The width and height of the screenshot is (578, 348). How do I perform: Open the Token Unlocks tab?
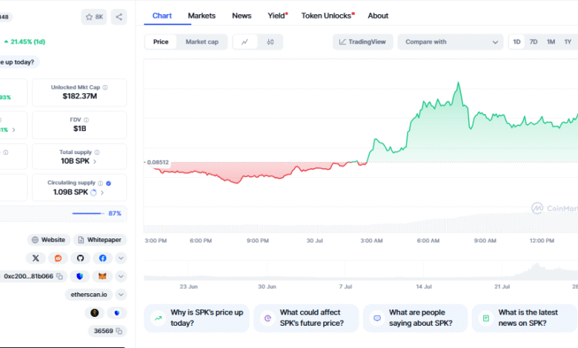point(328,16)
